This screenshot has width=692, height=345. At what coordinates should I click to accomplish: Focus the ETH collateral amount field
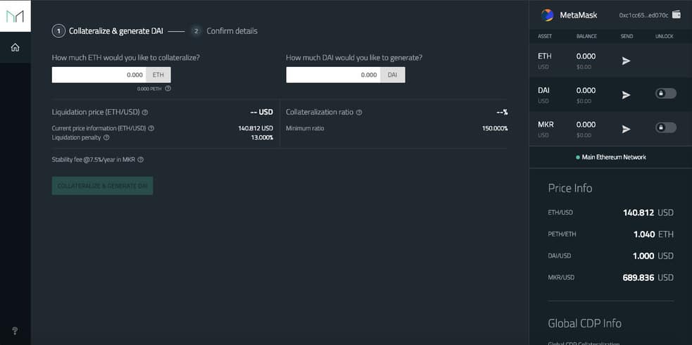(x=99, y=75)
